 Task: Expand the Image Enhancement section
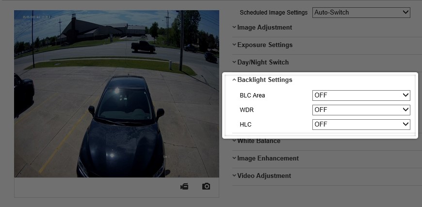pyautogui.click(x=268, y=159)
